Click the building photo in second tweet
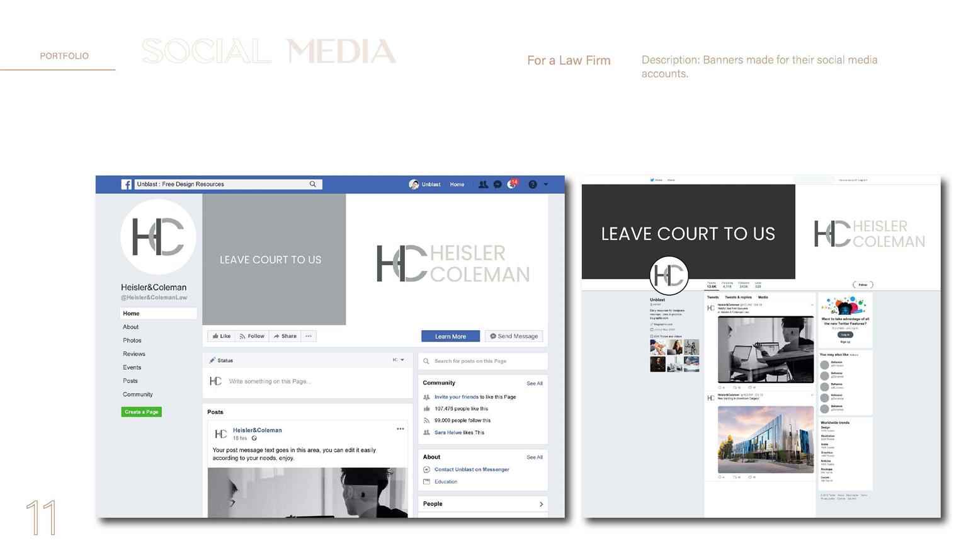This screenshot has height=543, width=966. (766, 439)
